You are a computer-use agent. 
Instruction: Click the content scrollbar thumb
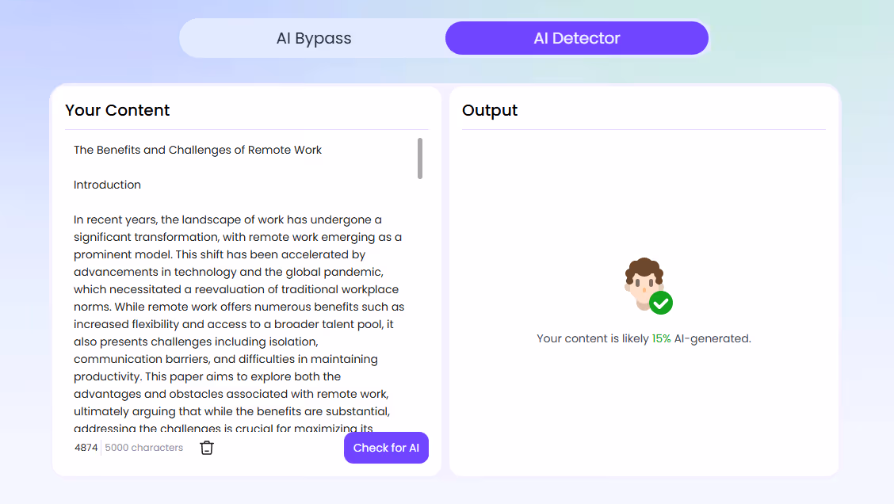point(419,158)
